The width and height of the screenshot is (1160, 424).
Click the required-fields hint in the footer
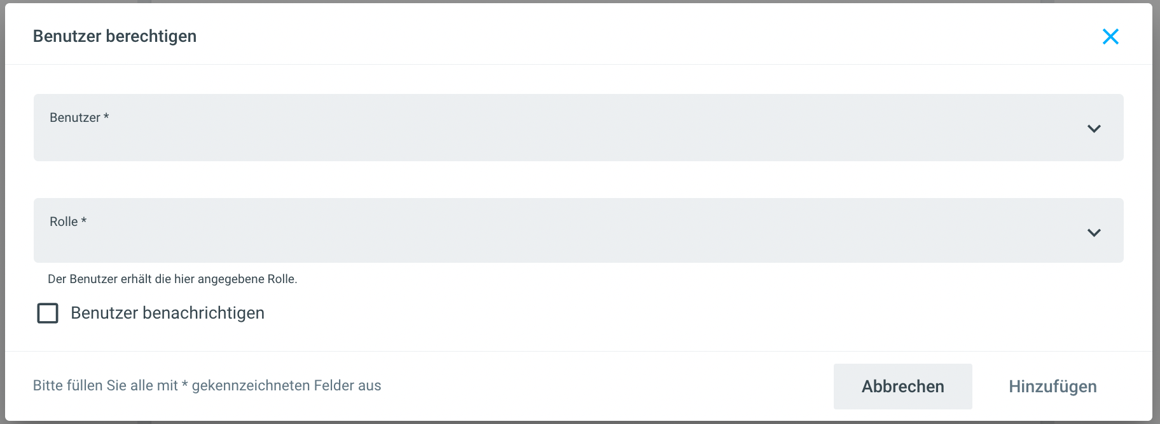[207, 386]
